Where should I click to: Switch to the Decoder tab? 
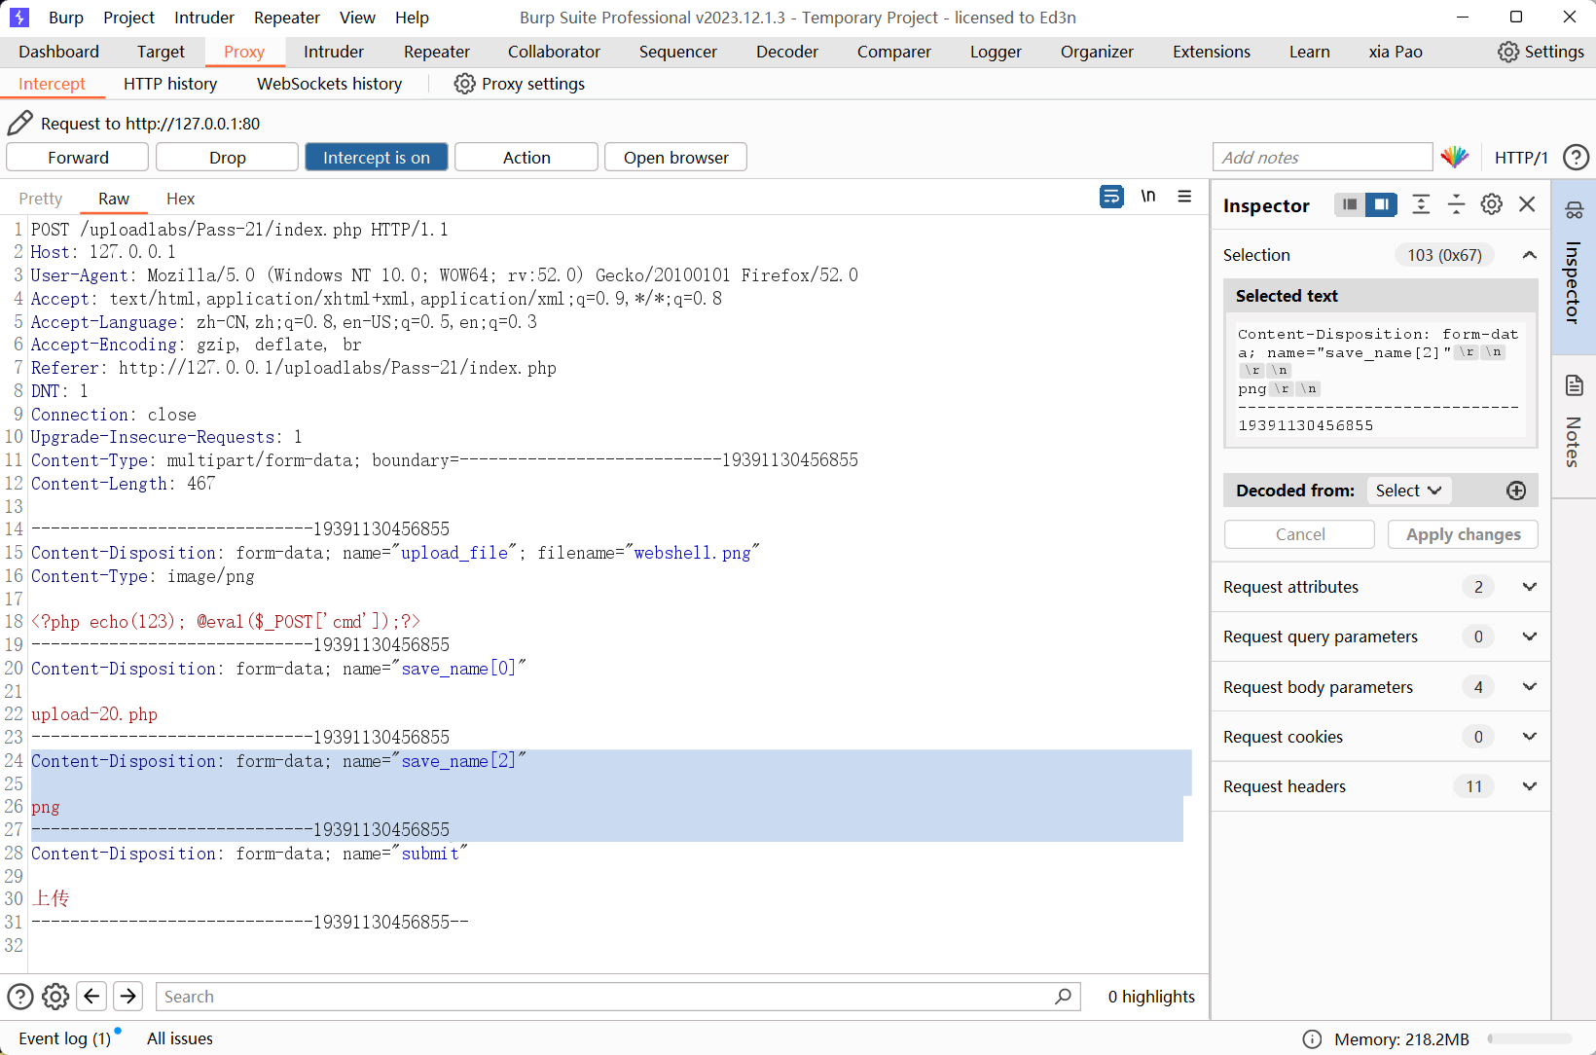pyautogui.click(x=787, y=52)
